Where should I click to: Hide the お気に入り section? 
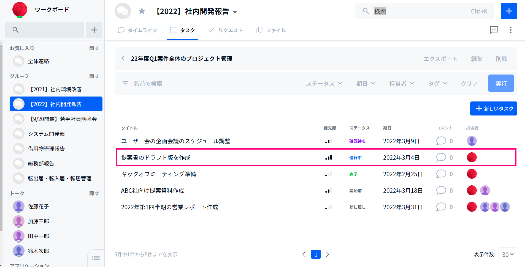click(94, 48)
